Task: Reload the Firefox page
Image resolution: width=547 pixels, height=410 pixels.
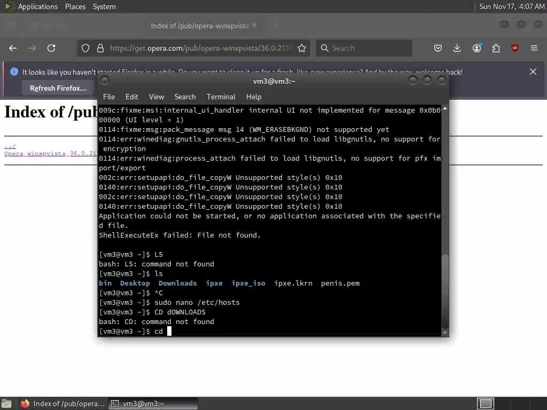Action: tap(51, 48)
